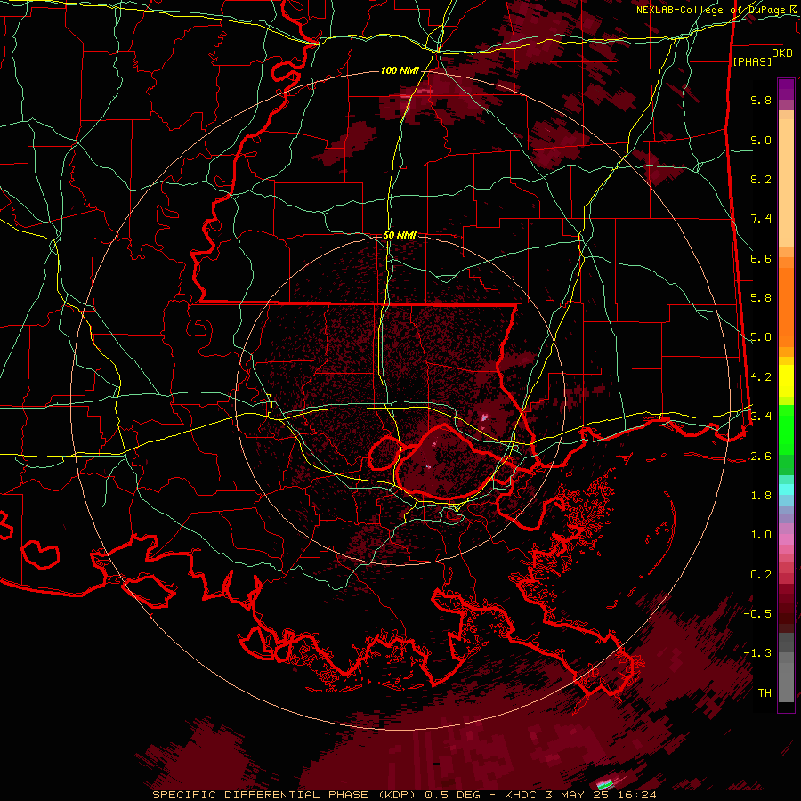Click the 4.2 scale value
The width and height of the screenshot is (801, 801).
pyautogui.click(x=761, y=377)
